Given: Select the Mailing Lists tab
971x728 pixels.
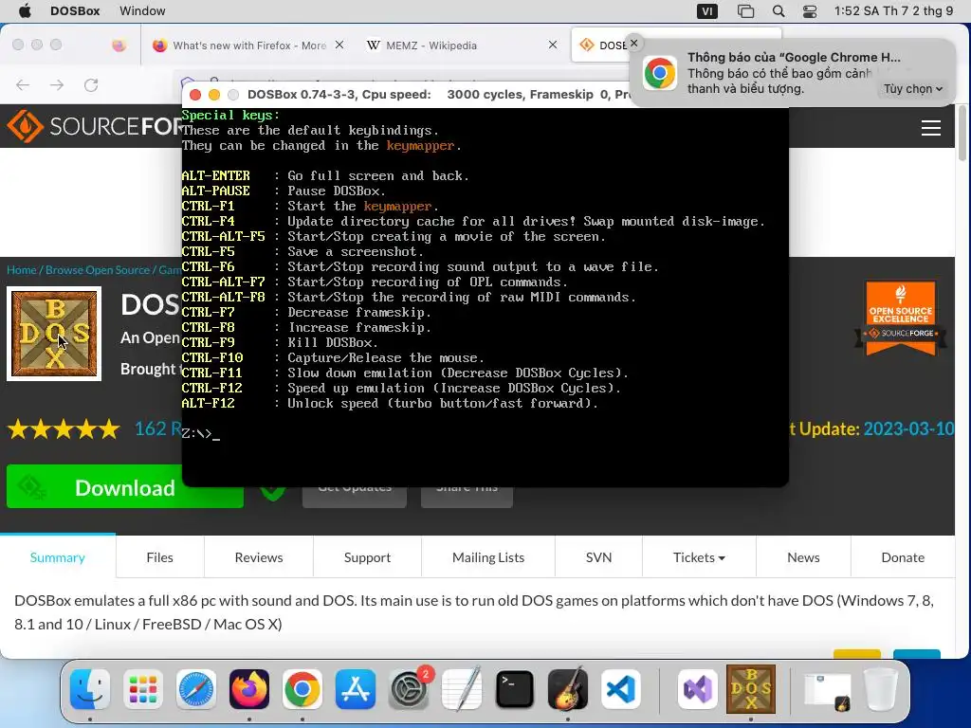Looking at the screenshot, I should point(488,557).
